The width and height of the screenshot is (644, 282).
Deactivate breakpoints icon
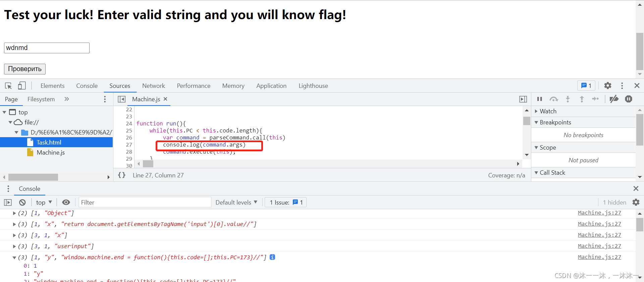pyautogui.click(x=614, y=99)
